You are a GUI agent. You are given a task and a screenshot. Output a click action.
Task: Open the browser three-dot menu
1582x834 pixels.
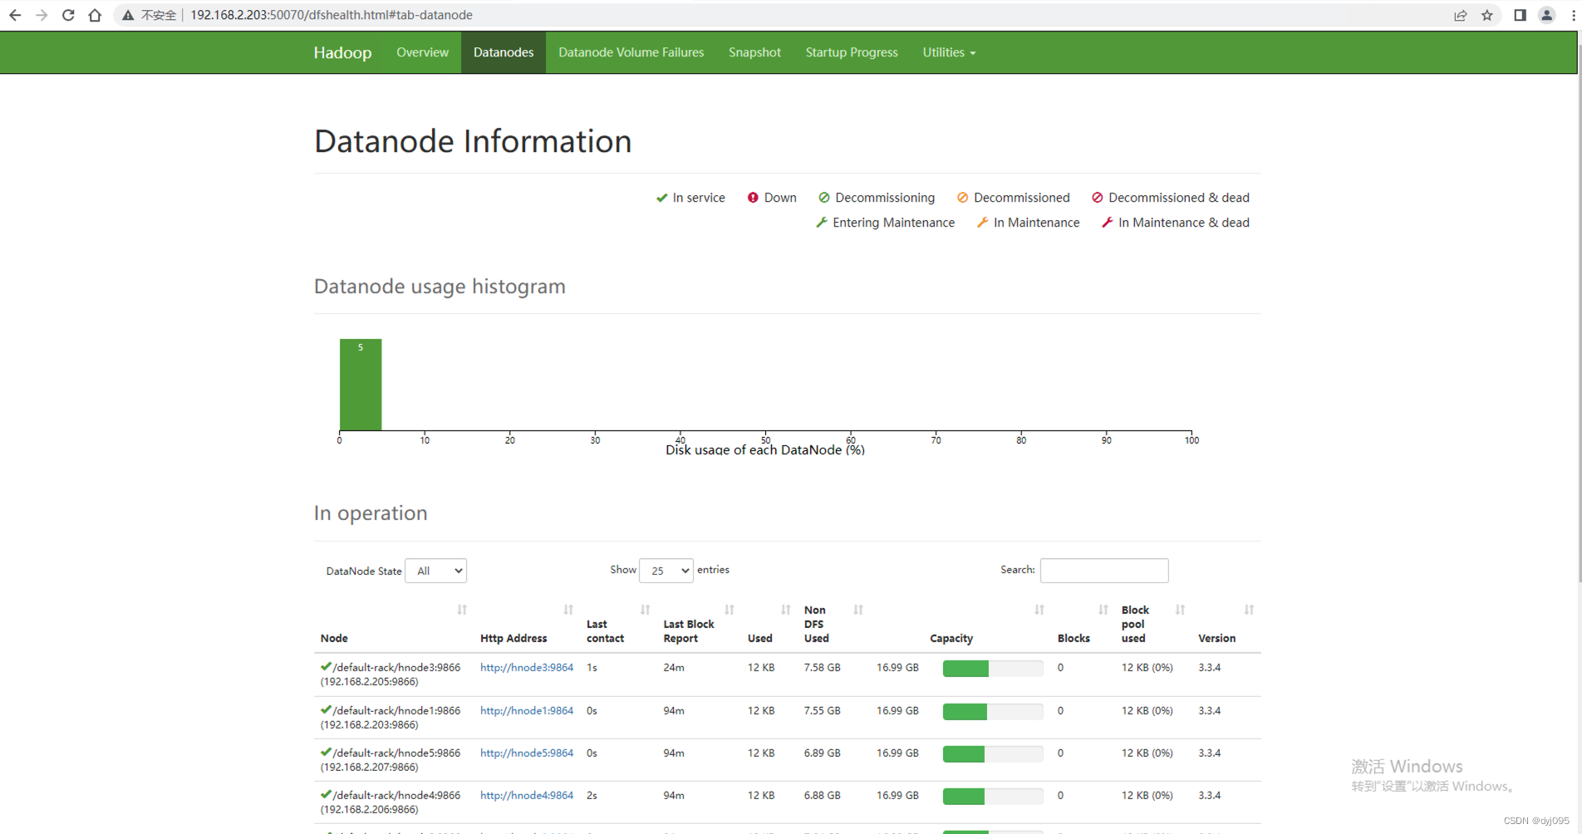[x=1573, y=15]
